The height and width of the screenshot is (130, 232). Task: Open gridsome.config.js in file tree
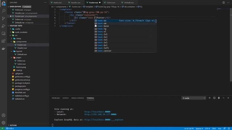click(22, 77)
